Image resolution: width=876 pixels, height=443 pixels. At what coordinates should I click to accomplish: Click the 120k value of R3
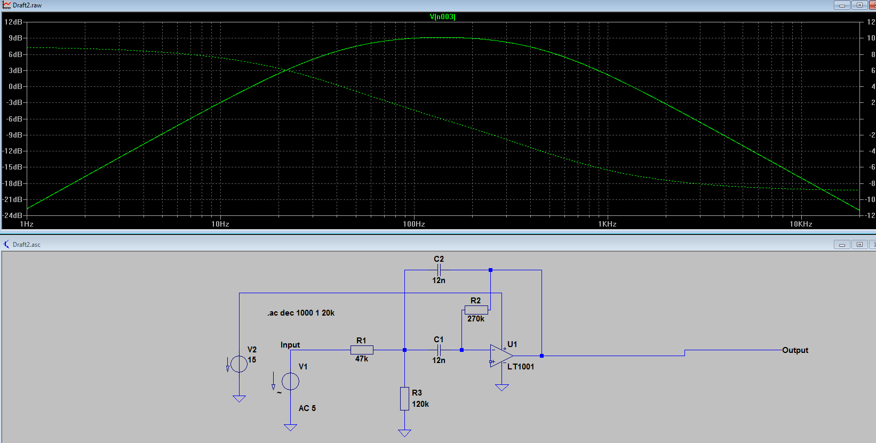click(x=420, y=404)
